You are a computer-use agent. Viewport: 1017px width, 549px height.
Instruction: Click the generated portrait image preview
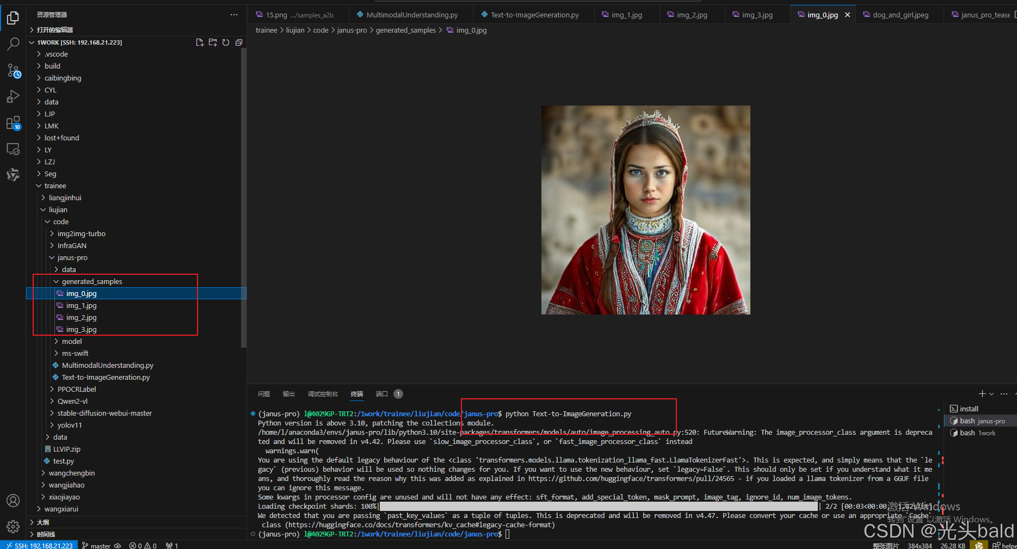tap(645, 210)
